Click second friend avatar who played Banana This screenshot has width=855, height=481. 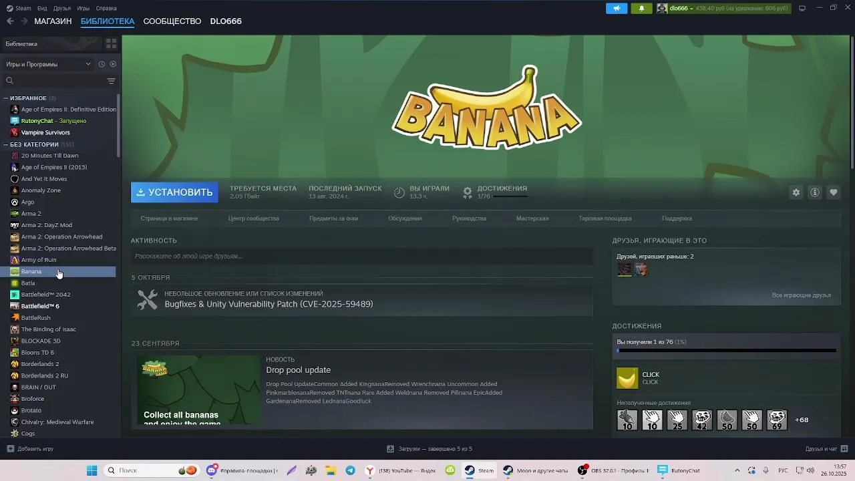(641, 269)
